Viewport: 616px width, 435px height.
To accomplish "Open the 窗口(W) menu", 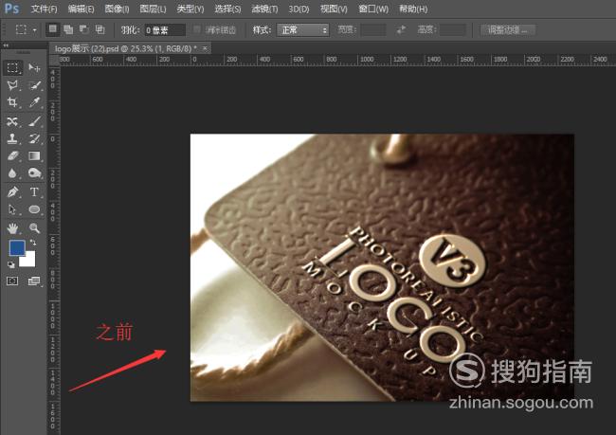I will click(373, 9).
